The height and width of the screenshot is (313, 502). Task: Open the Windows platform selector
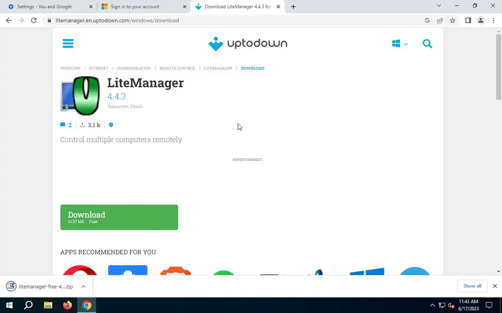(400, 44)
